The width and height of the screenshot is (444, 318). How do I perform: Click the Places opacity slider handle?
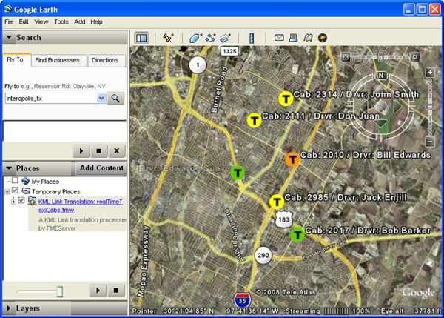pos(59,291)
